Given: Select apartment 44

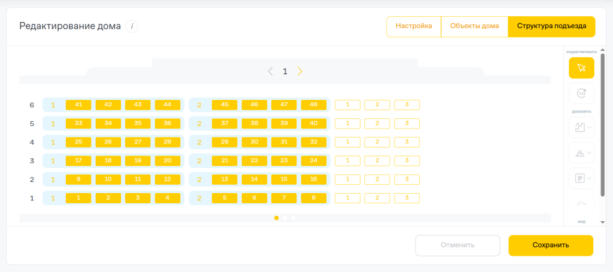Looking at the screenshot, I should 168,105.
